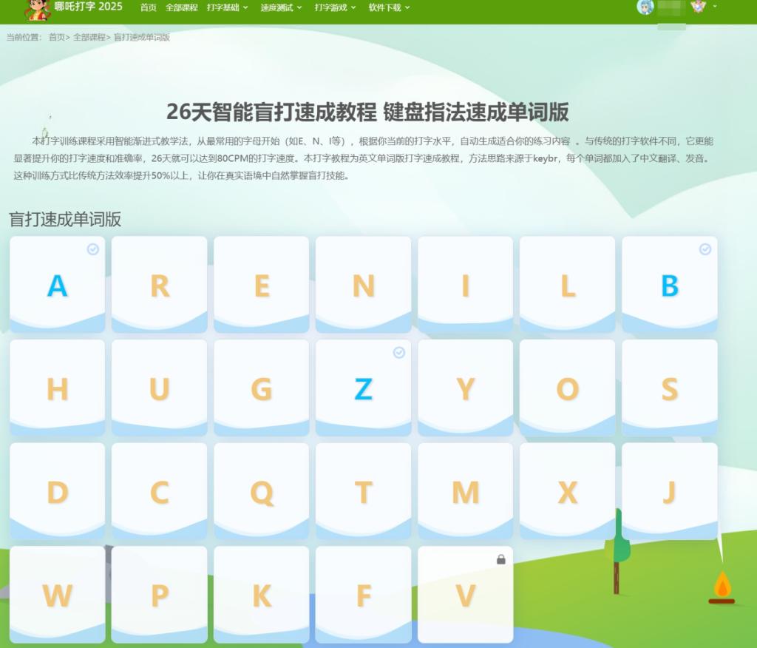Open the 软件下载 dropdown menu

(389, 7)
